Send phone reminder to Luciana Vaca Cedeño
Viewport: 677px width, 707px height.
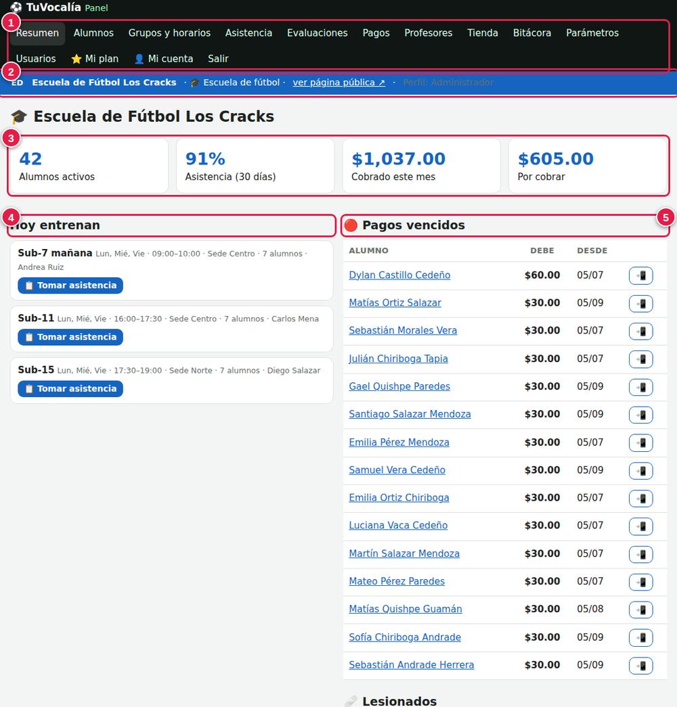[641, 526]
